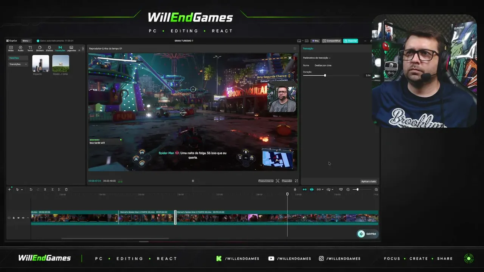Click the timeline horizontal scrollbar
The height and width of the screenshot is (272, 484).
[x=115, y=238]
